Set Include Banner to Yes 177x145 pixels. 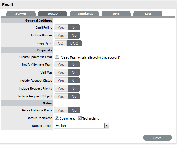tap(61, 36)
